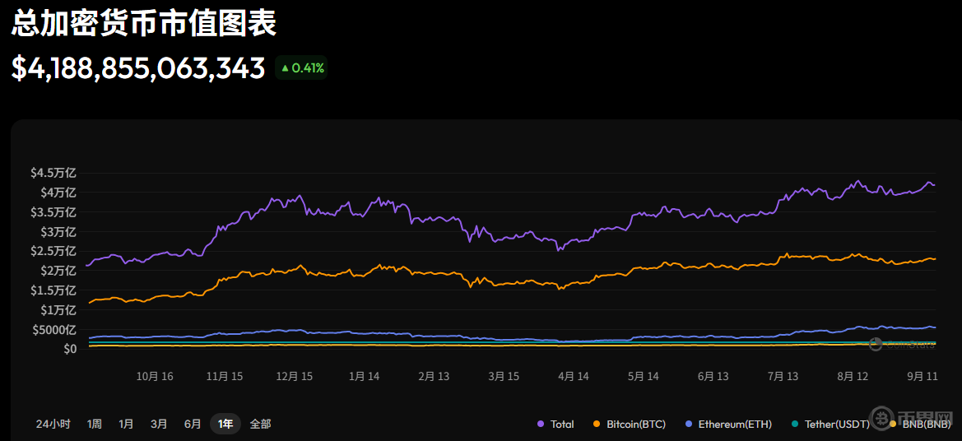Click the total market cap dollar value
The height and width of the screenshot is (441, 962).
pyautogui.click(x=138, y=68)
